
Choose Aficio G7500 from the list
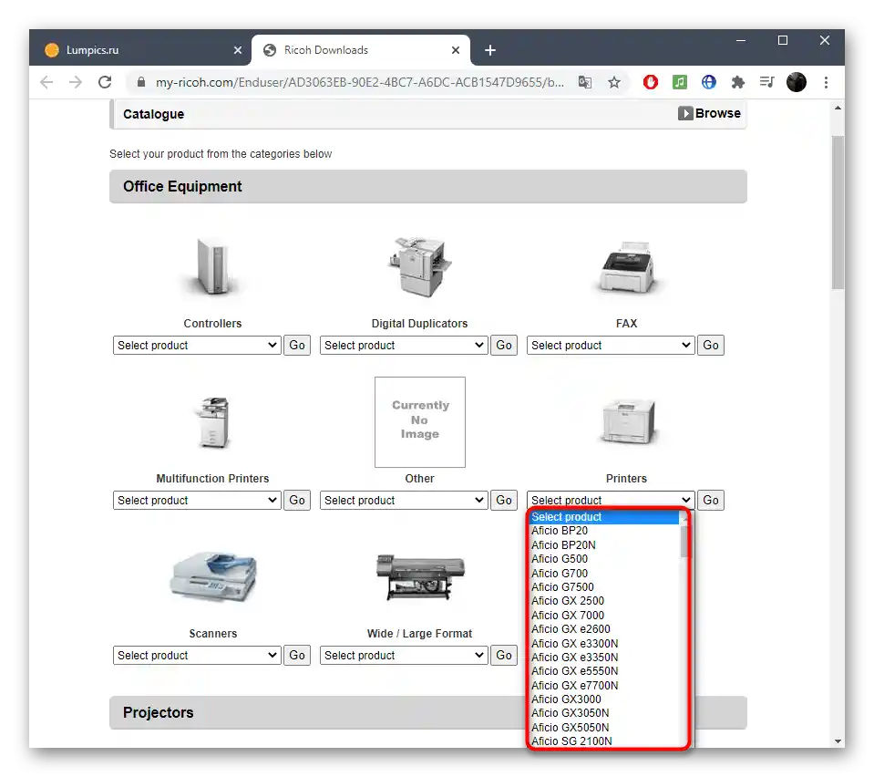click(x=604, y=586)
